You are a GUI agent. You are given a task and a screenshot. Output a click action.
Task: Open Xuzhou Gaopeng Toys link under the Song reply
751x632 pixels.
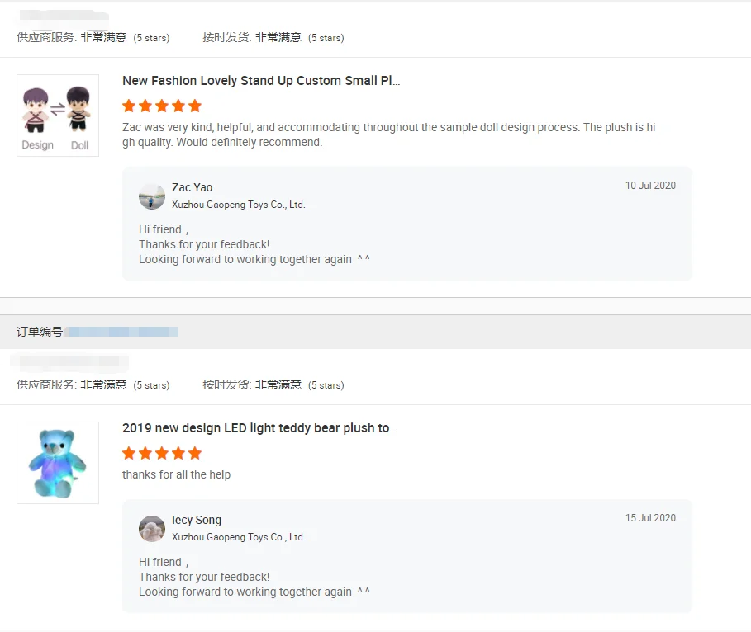[238, 537]
